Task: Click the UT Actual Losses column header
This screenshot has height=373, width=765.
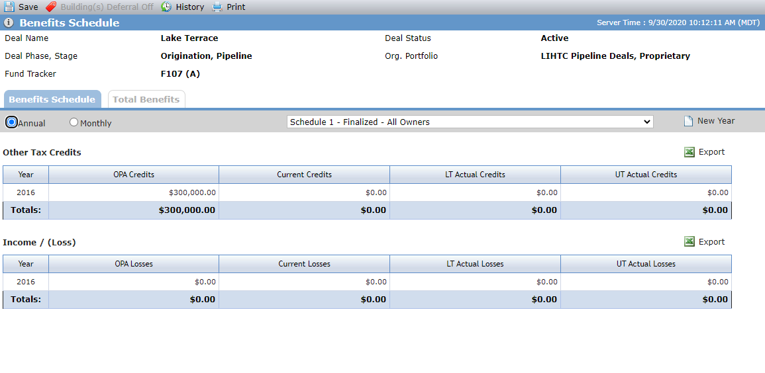Action: point(646,264)
